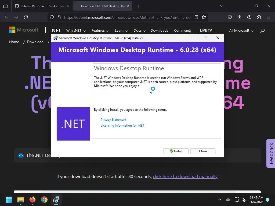
Task: Expand the Why .NET menu
Action: (x=76, y=31)
